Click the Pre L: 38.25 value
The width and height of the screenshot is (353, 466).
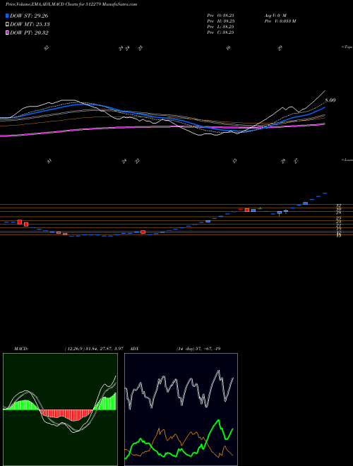[x=220, y=27]
